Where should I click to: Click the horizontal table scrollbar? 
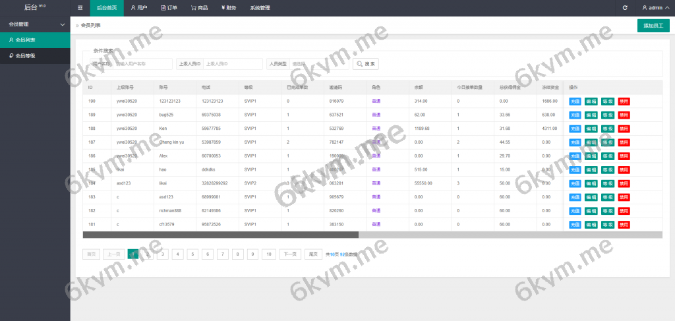pos(221,234)
